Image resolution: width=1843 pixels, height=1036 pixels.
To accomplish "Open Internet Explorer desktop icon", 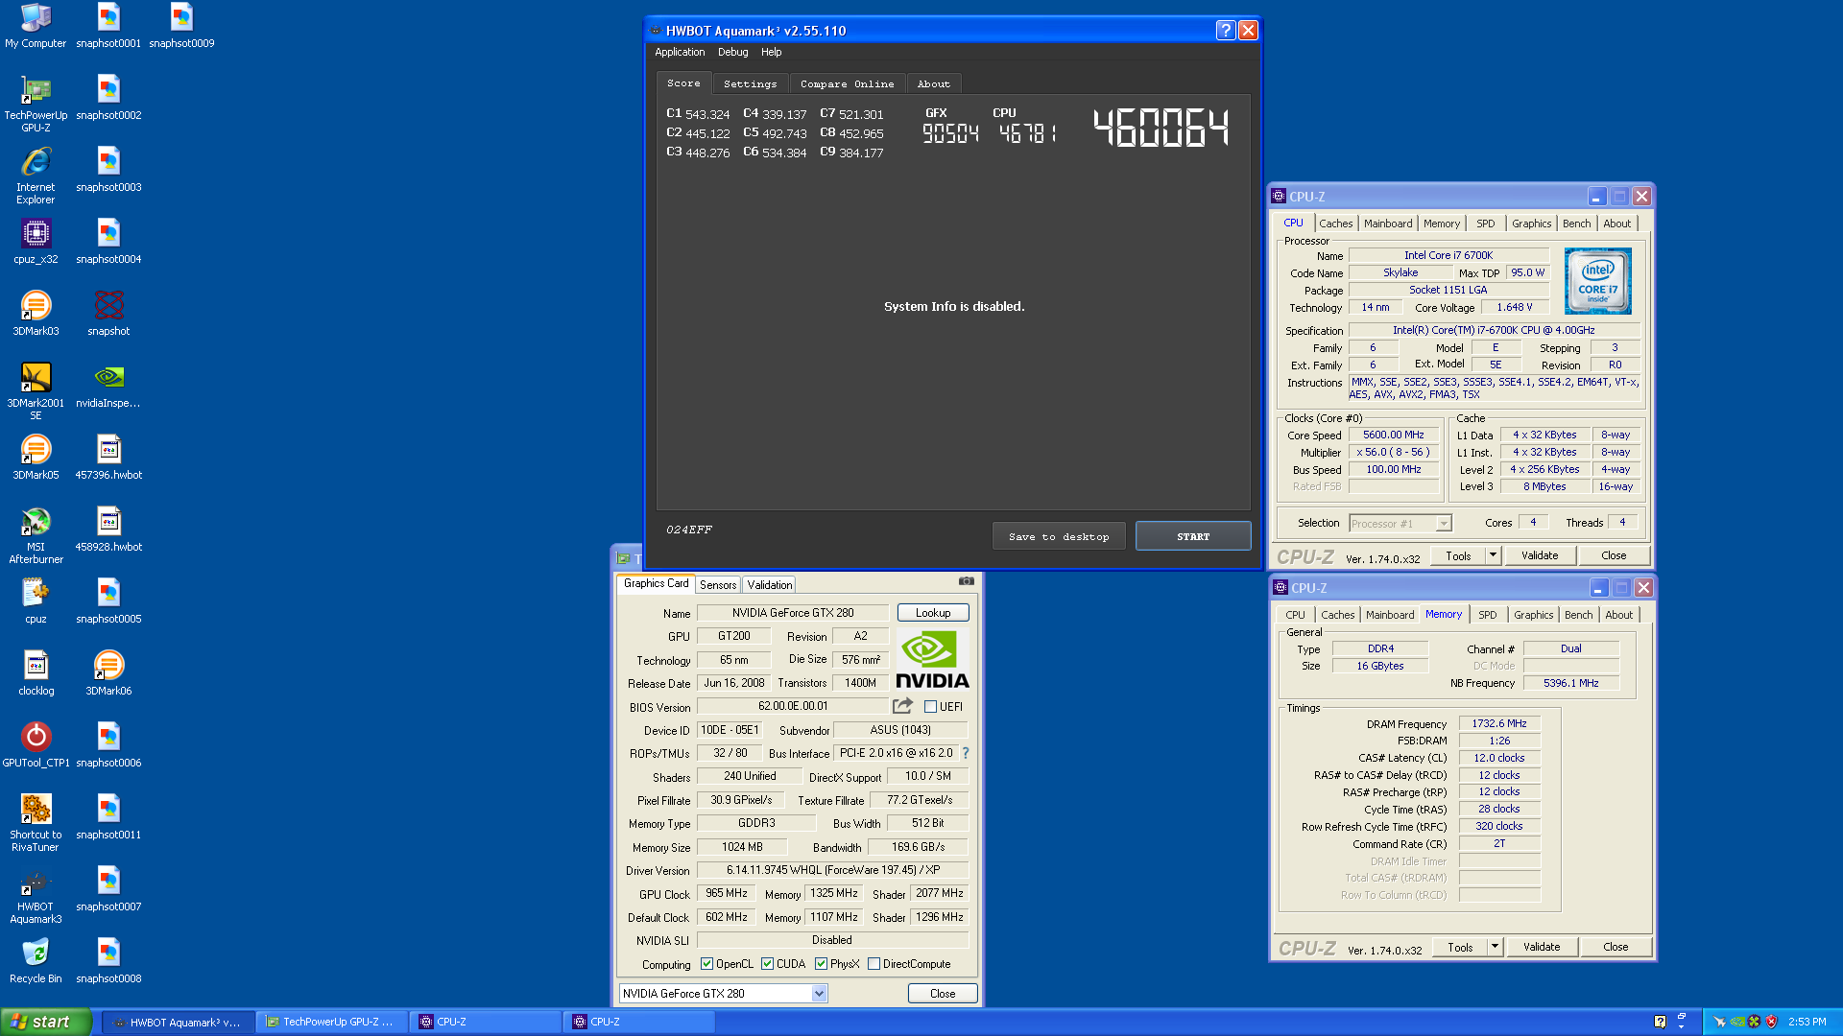I will pos(36,177).
